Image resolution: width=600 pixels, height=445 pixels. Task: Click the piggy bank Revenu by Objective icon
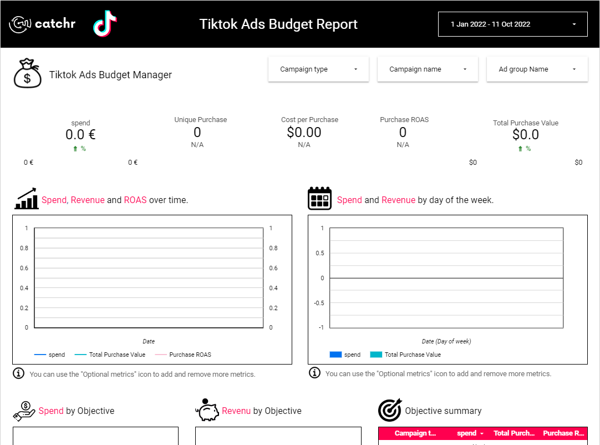point(206,410)
